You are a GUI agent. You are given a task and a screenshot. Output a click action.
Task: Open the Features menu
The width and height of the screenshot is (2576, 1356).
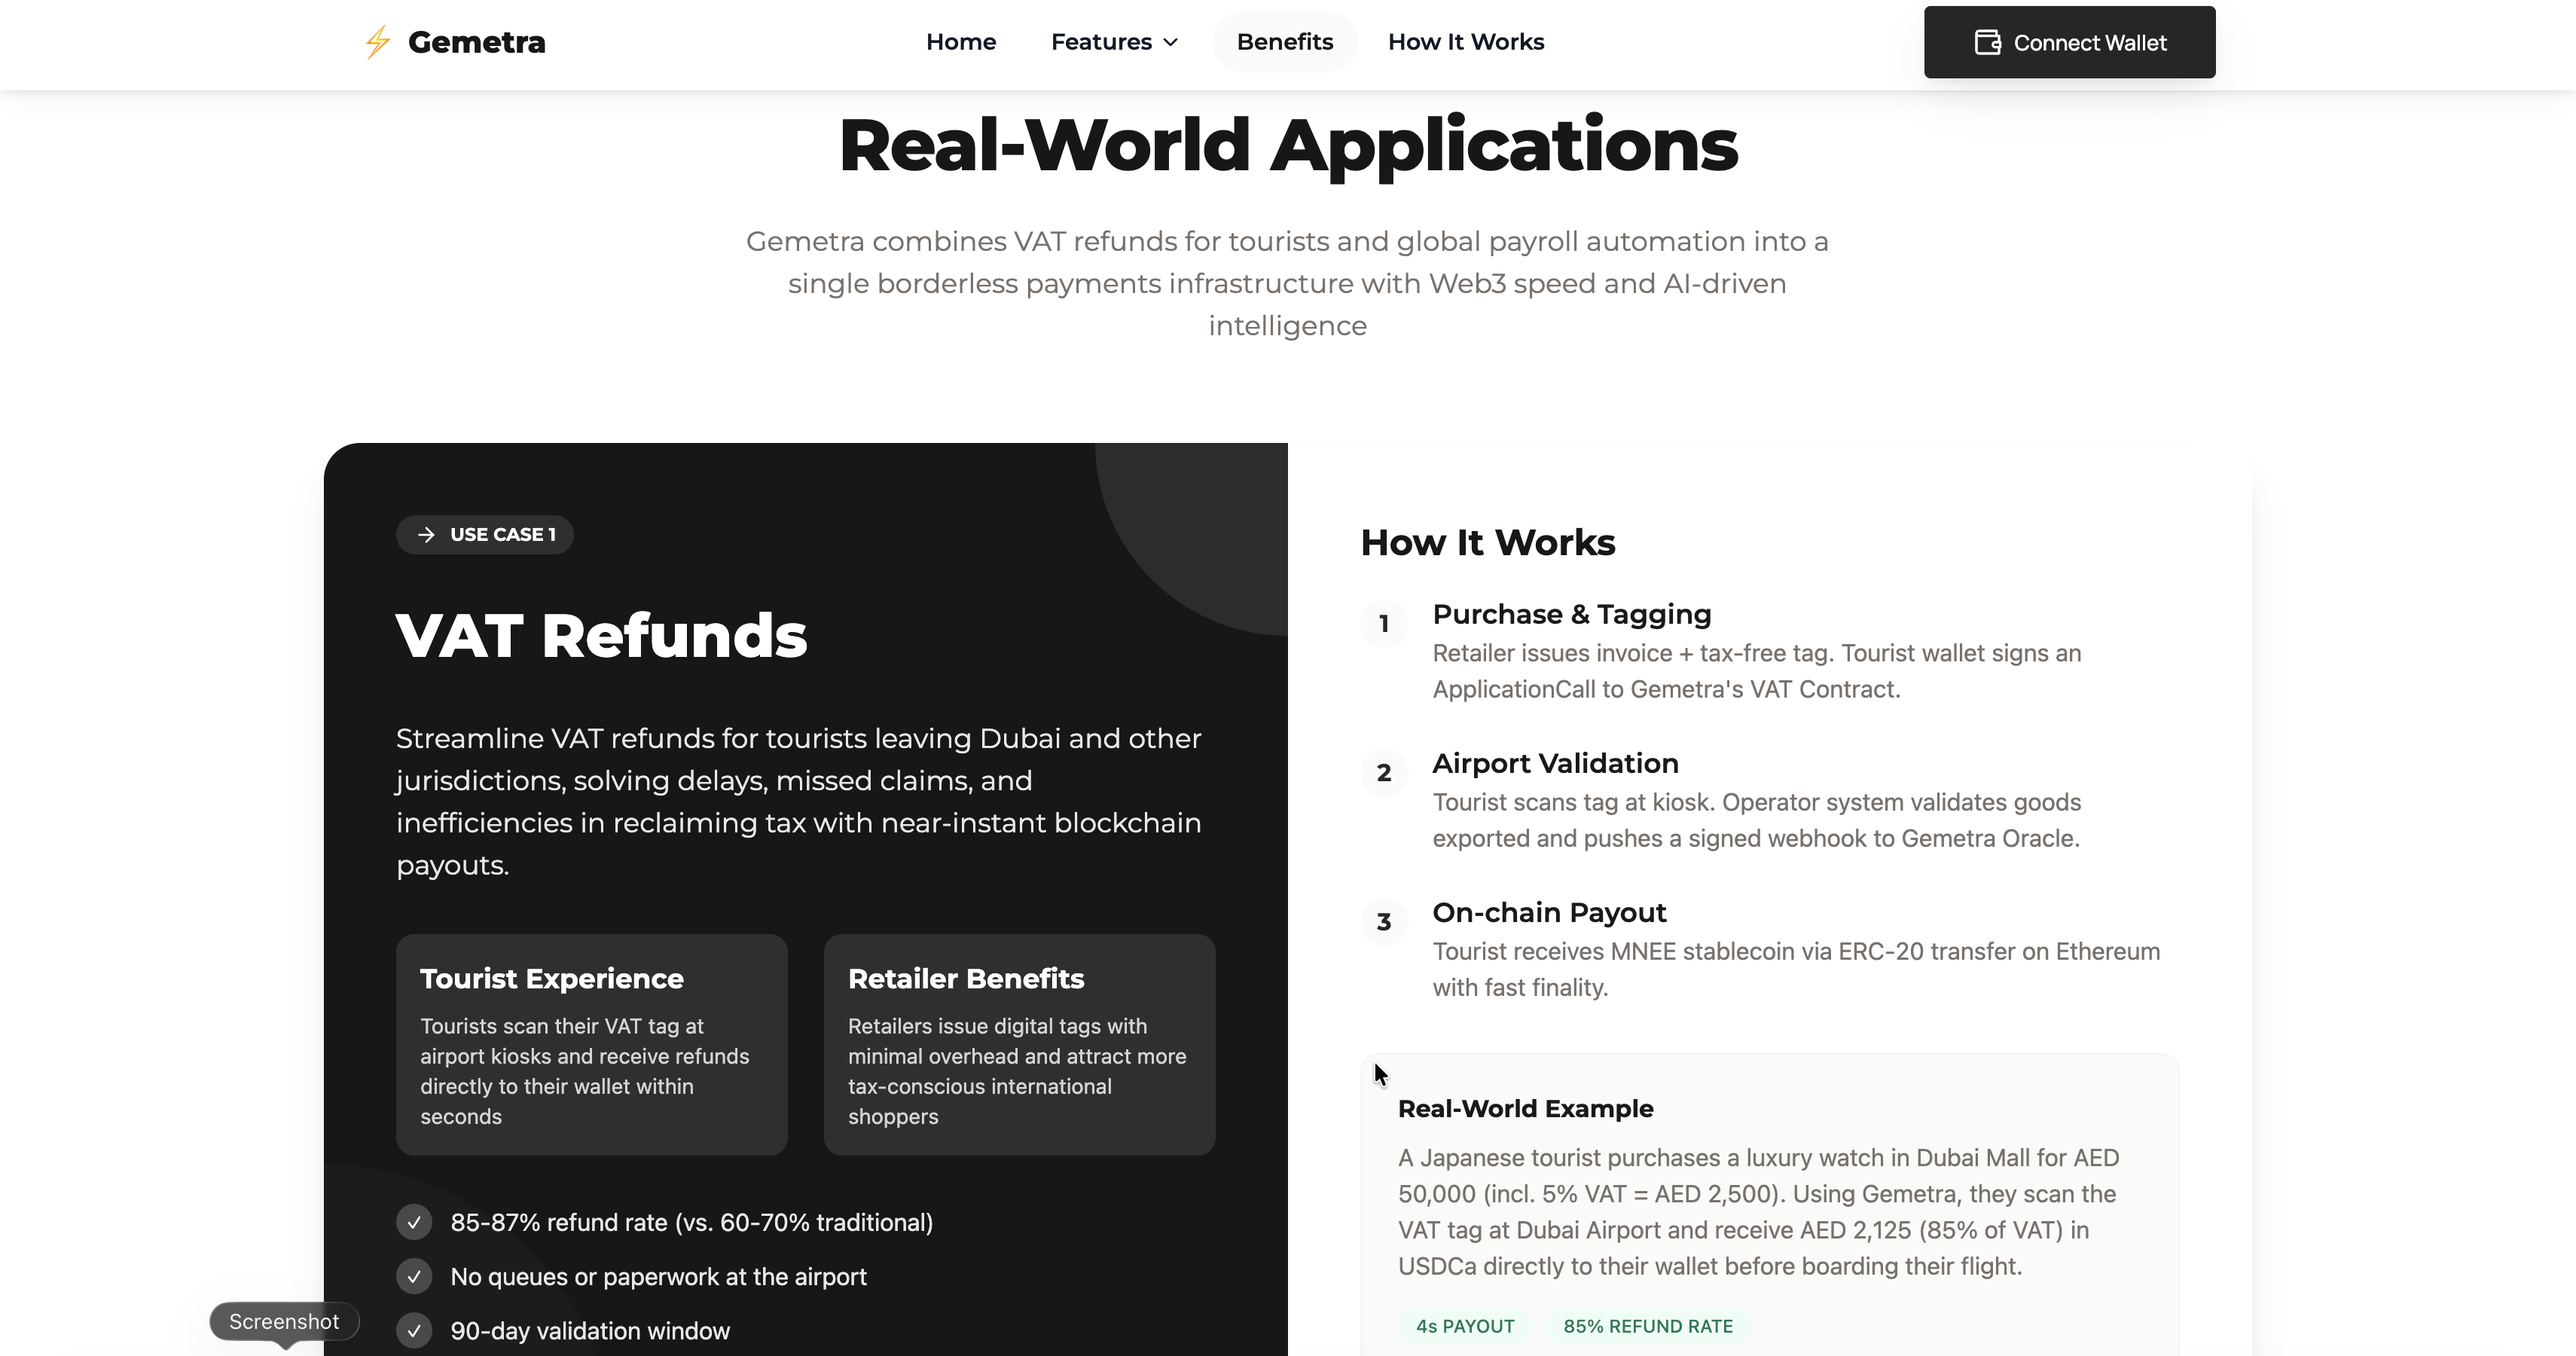coord(1101,42)
